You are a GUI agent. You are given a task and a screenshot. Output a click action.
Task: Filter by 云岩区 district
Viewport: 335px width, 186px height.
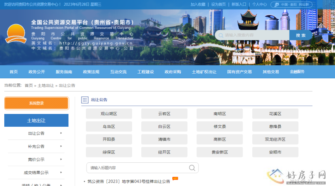click(x=164, y=114)
